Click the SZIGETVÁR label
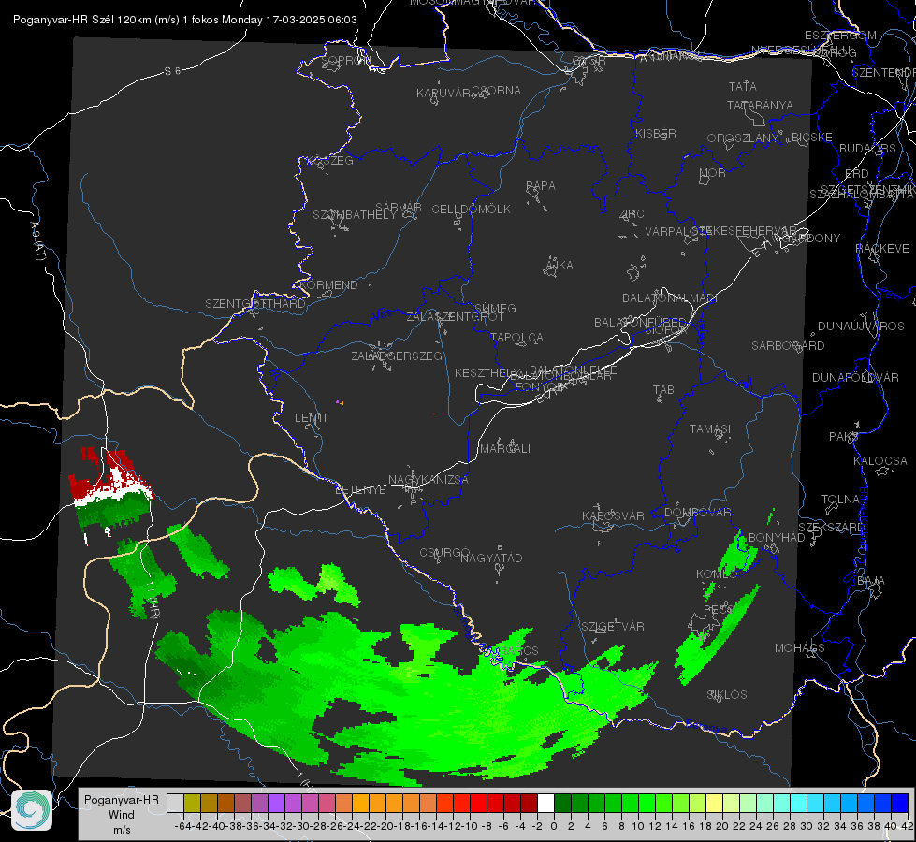916x842 pixels. 613,627
